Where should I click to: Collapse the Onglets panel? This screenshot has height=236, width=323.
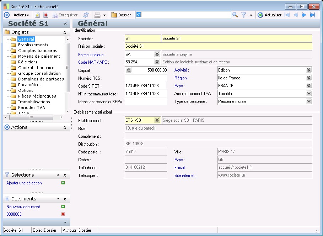[x=65, y=32]
